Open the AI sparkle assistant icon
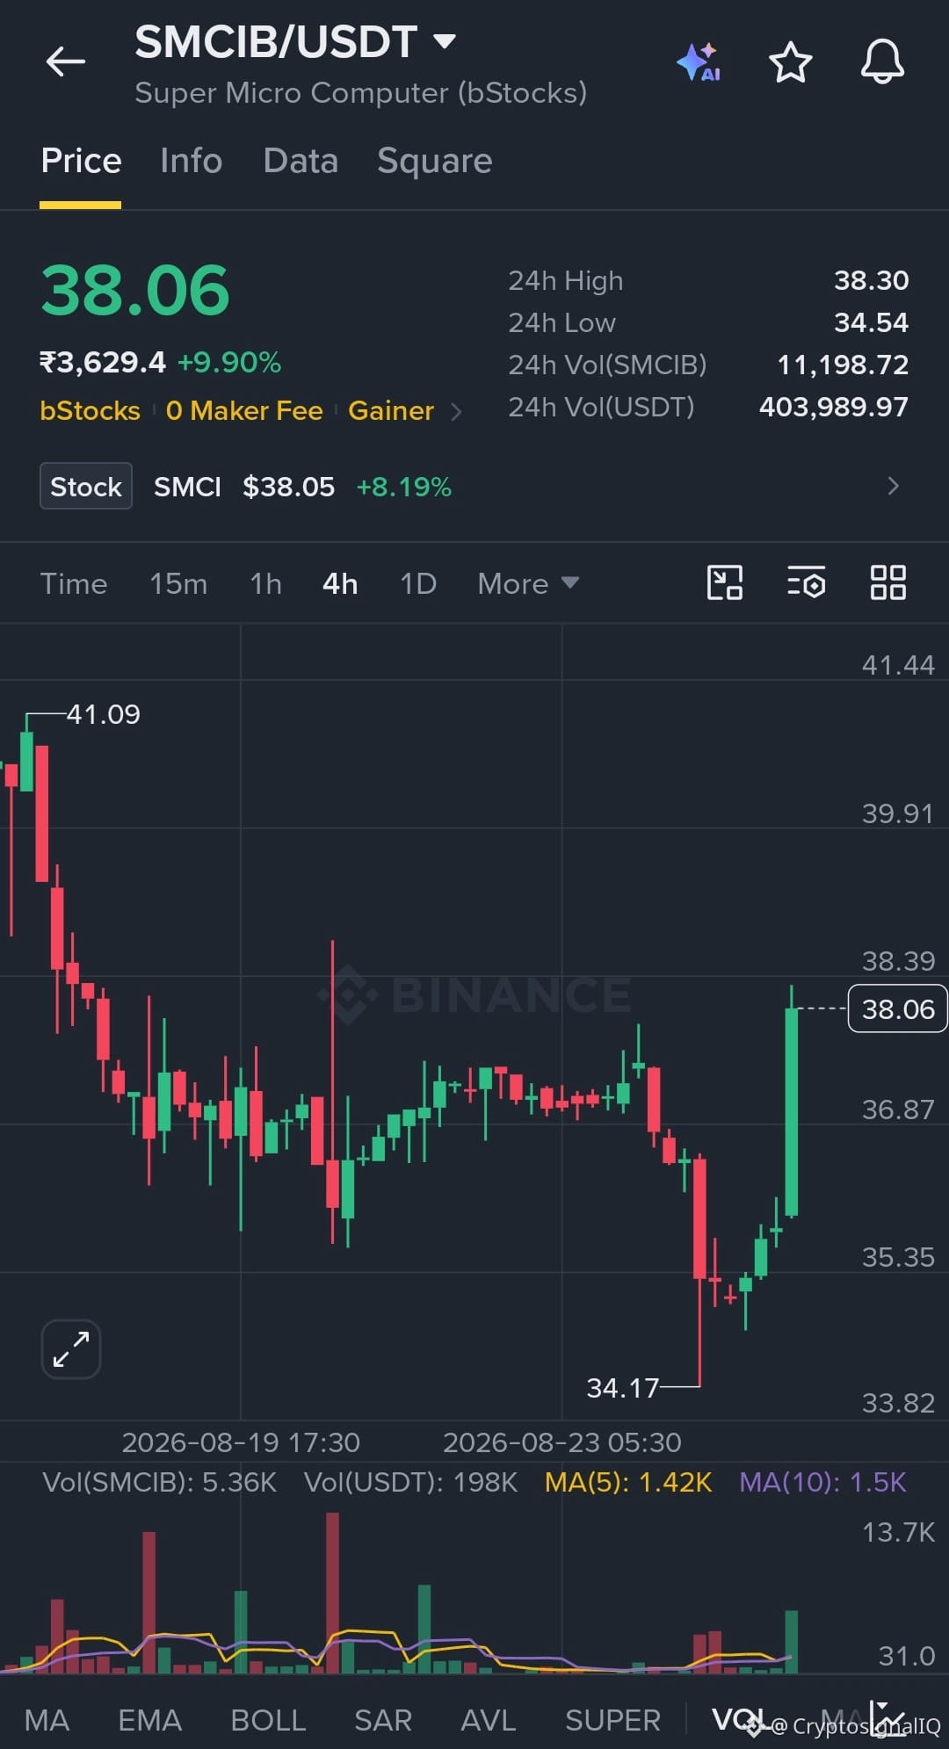 pos(699,62)
